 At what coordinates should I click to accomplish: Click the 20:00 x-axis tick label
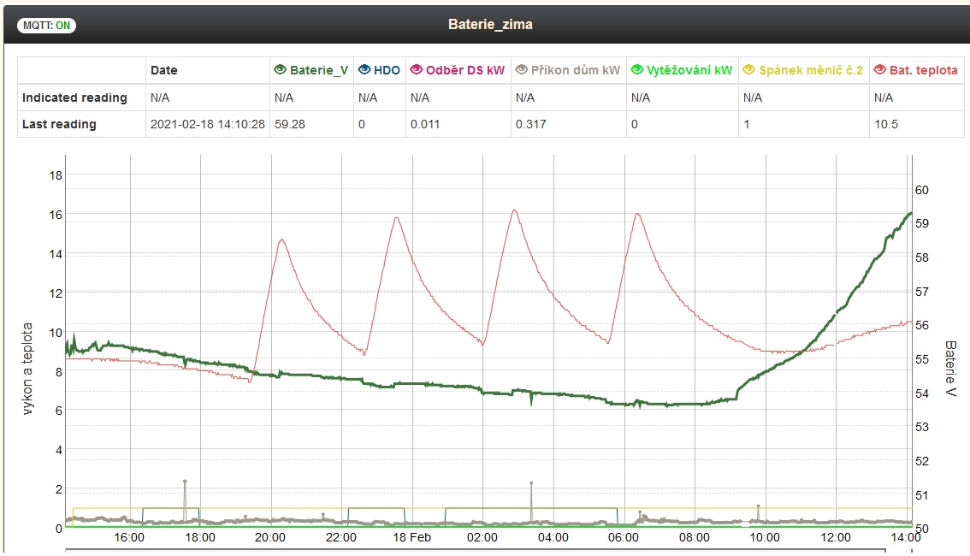[270, 537]
